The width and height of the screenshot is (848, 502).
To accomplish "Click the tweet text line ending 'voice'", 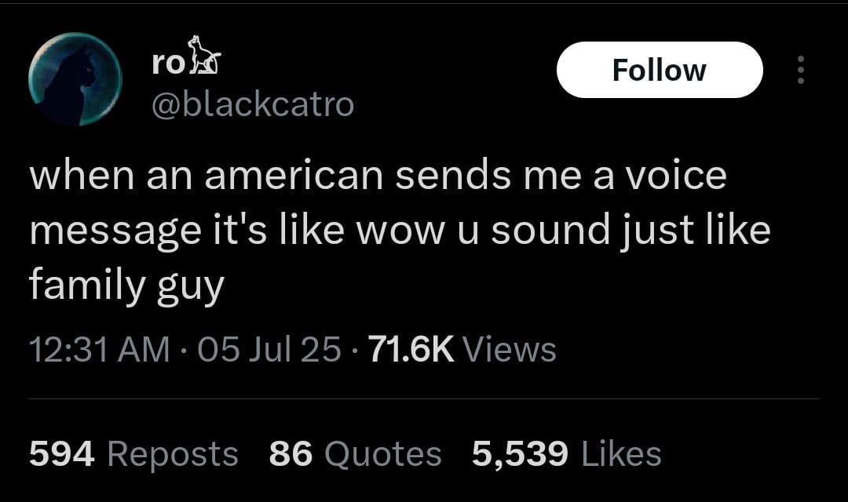I will [378, 176].
